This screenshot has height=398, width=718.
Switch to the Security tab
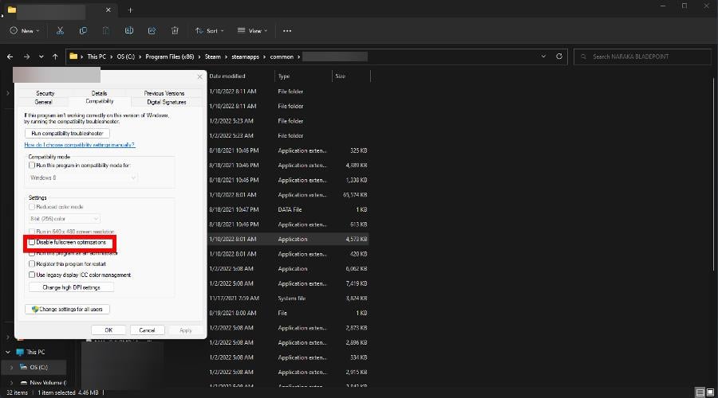45,93
